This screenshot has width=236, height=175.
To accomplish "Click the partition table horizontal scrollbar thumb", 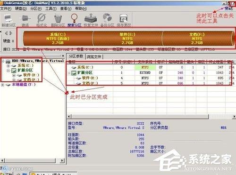I will coord(140,117).
